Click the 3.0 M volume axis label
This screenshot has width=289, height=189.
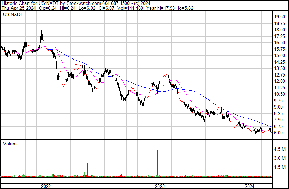tap(280, 158)
